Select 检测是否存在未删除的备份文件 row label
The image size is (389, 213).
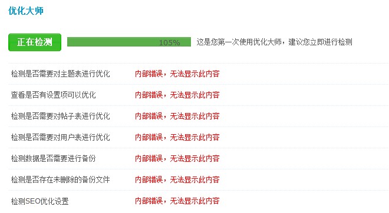[60, 179]
